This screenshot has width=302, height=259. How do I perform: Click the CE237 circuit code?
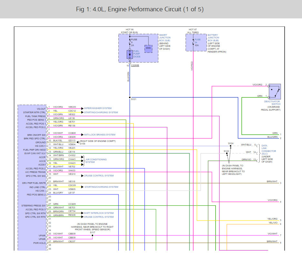tap(72, 242)
